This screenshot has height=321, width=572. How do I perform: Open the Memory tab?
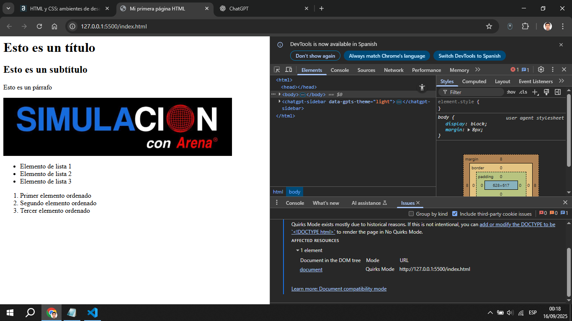459,70
